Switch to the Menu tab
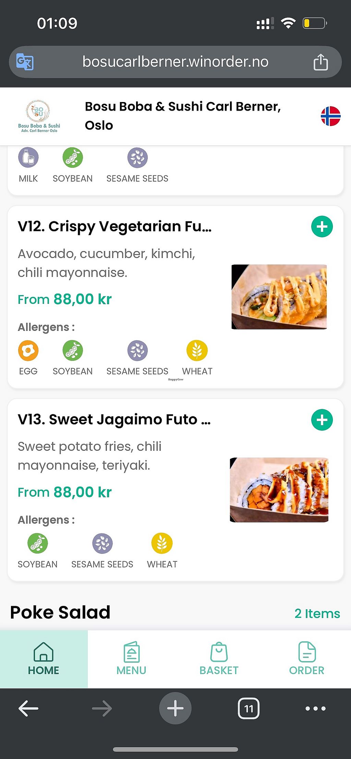351x759 pixels. pos(131,659)
